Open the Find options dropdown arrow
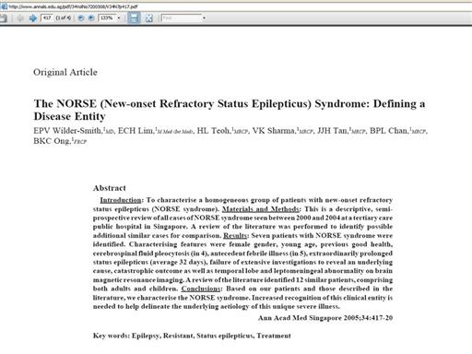The height and width of the screenshot is (354, 472). (204, 18)
